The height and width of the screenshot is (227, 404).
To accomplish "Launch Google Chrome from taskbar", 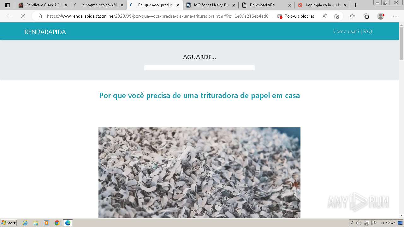I will (x=57, y=223).
